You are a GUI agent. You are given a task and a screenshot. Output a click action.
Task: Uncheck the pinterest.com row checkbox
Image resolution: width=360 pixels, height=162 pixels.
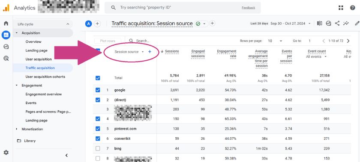click(x=98, y=129)
